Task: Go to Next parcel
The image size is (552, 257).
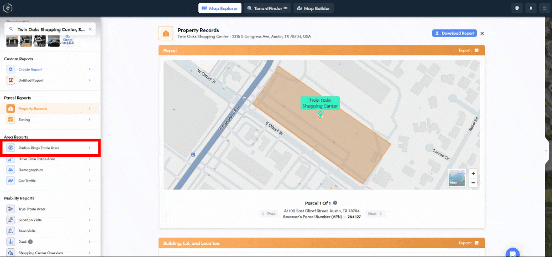Action: click(x=375, y=214)
